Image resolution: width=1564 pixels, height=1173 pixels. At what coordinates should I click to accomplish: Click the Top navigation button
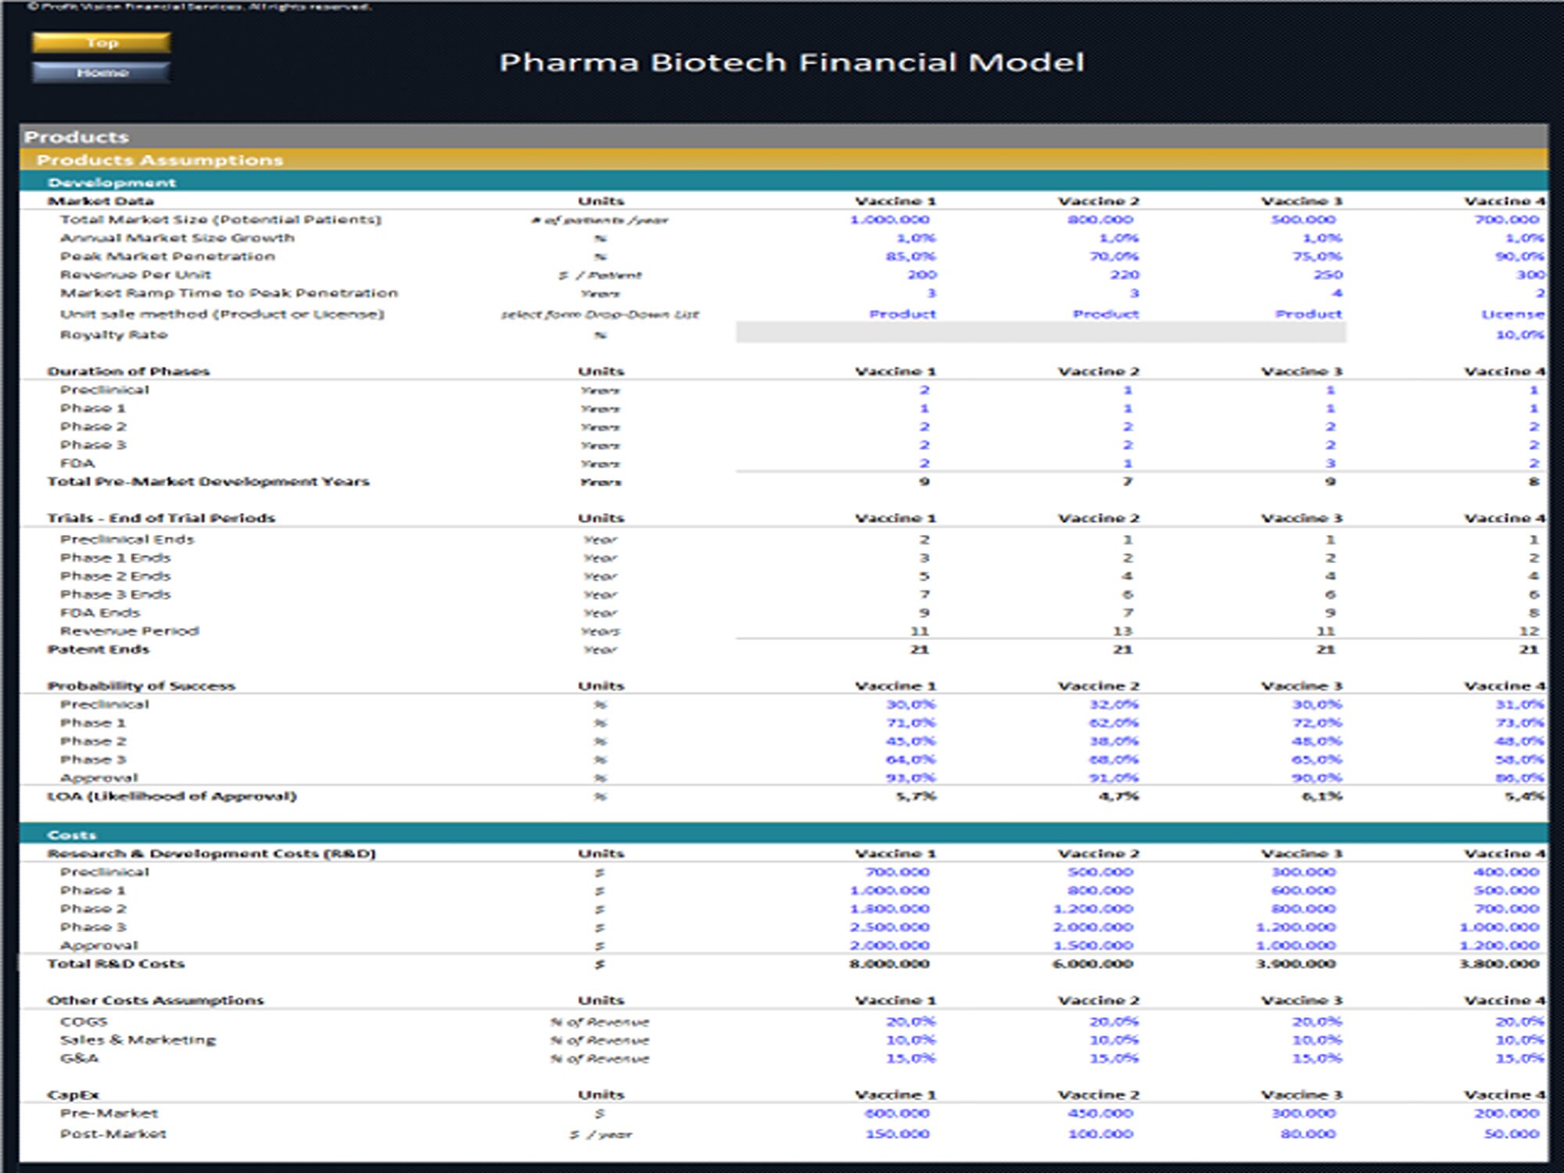102,42
